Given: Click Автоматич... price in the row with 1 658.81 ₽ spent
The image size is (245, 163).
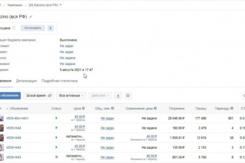Looking at the screenshot, I should [75, 137].
